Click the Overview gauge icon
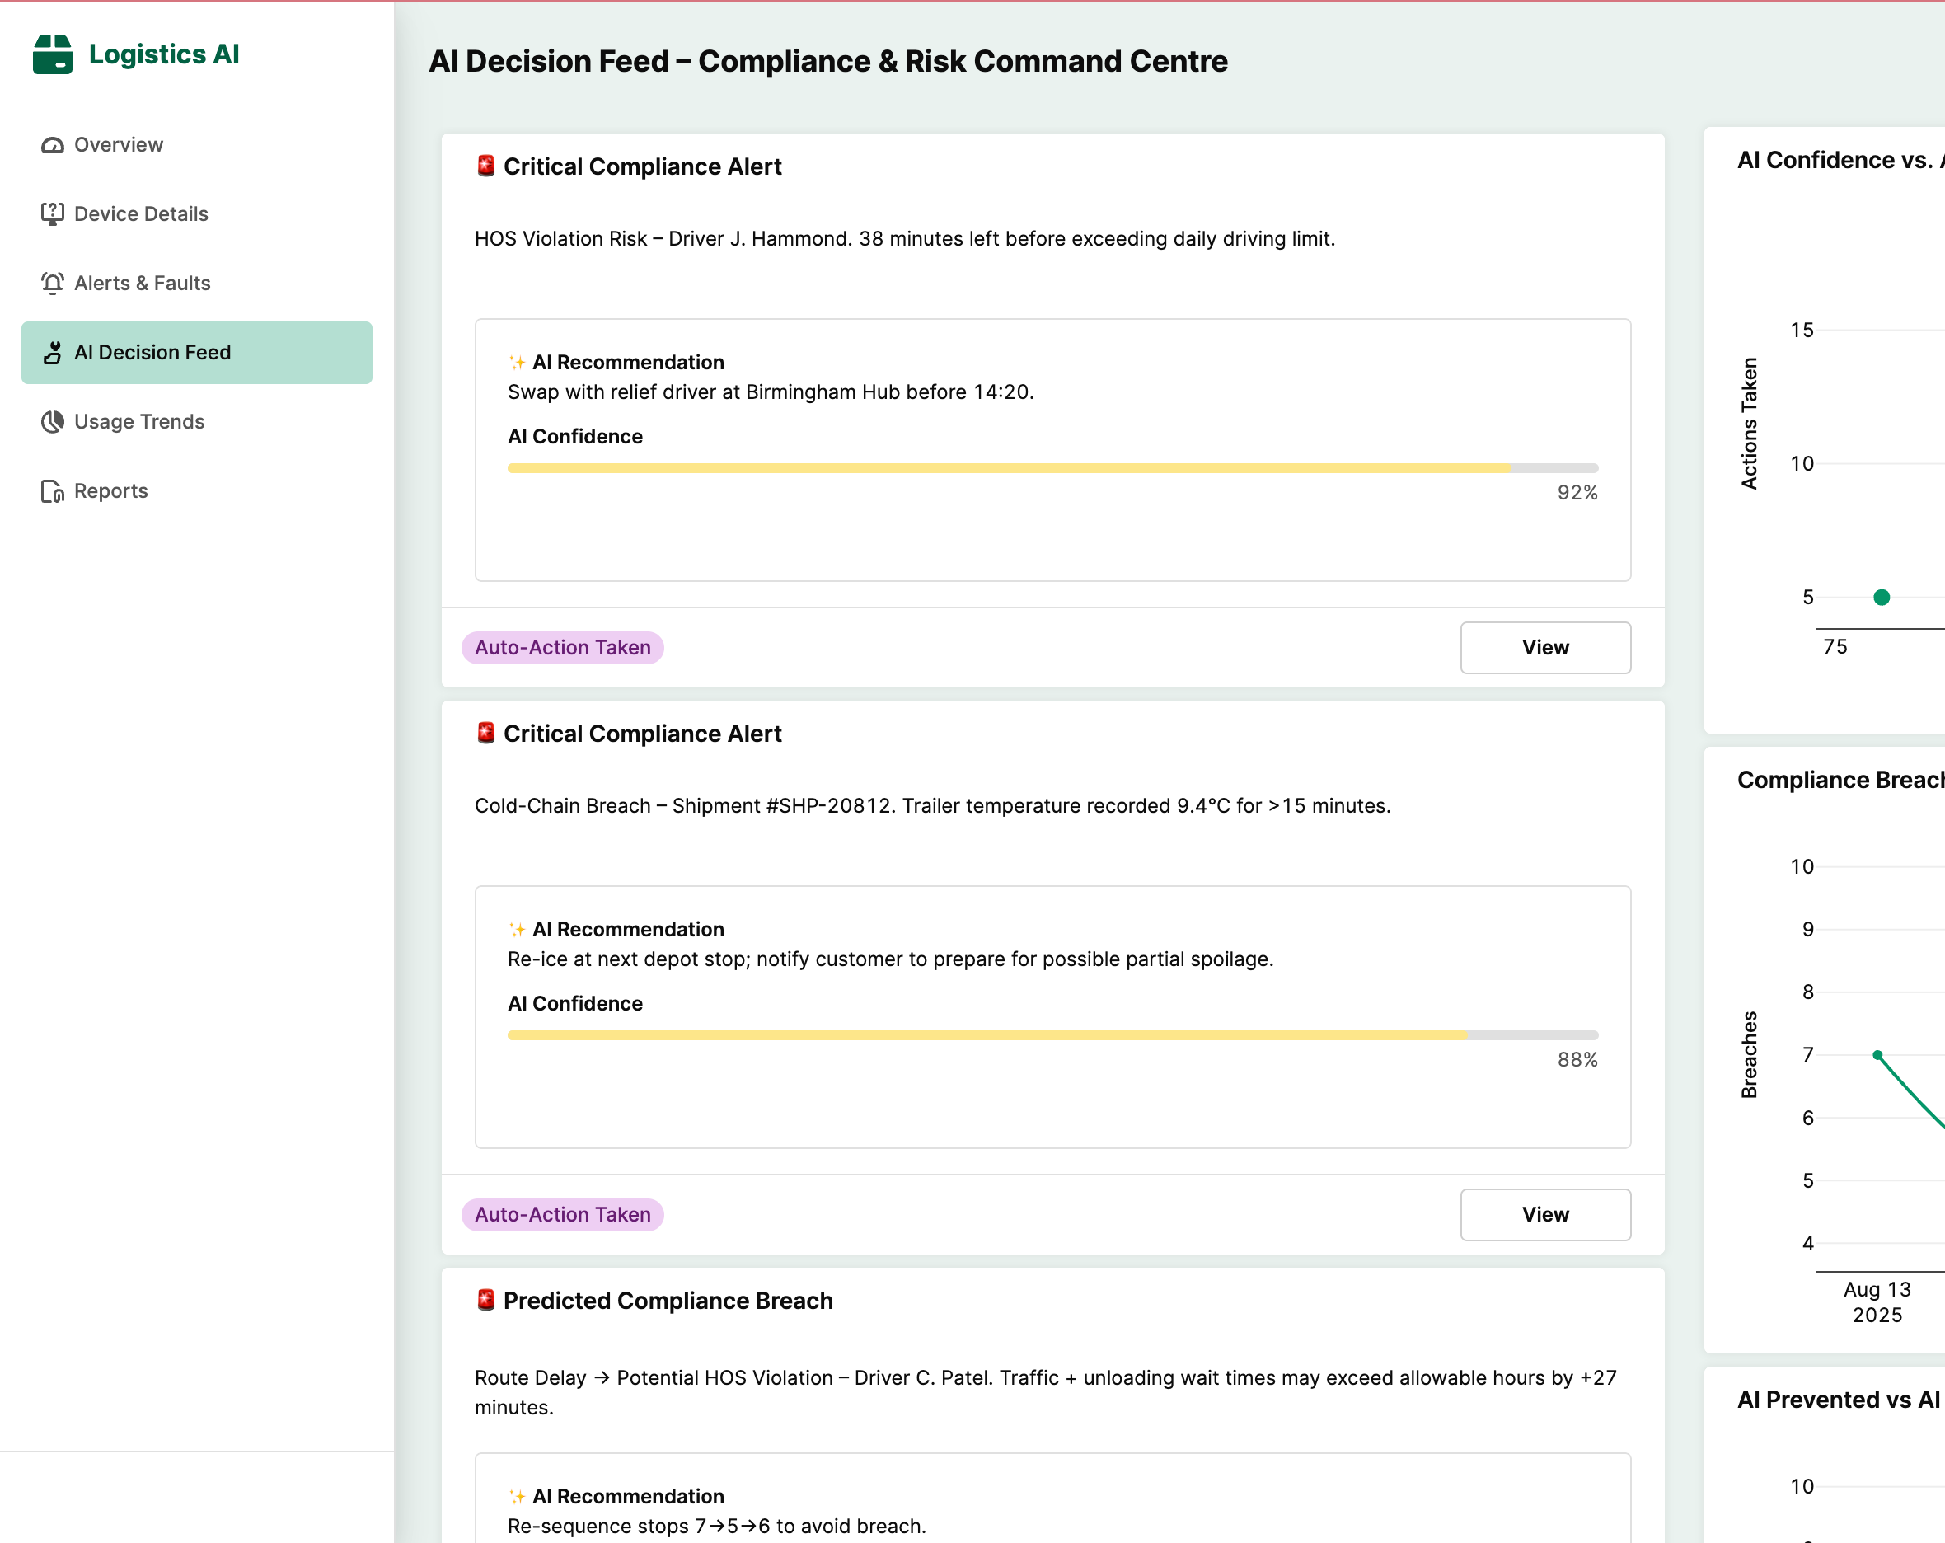This screenshot has width=1945, height=1543. [x=52, y=145]
